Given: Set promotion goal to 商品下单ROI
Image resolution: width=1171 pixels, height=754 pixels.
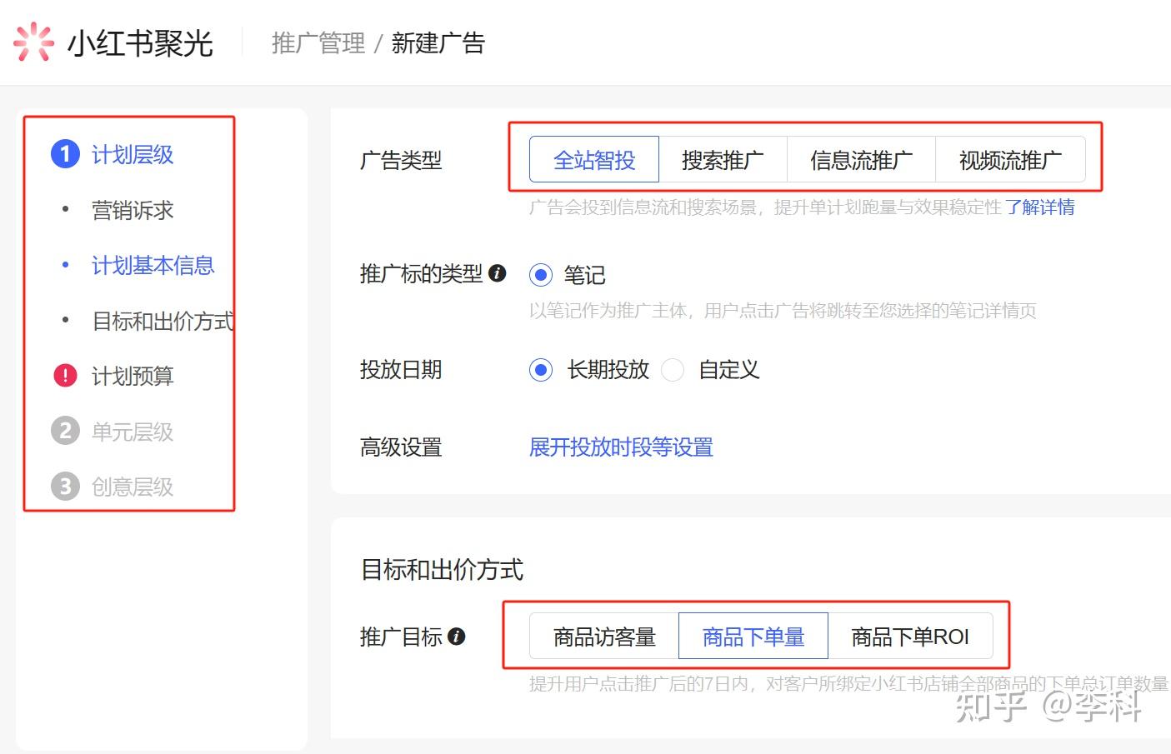Looking at the screenshot, I should tap(910, 637).
